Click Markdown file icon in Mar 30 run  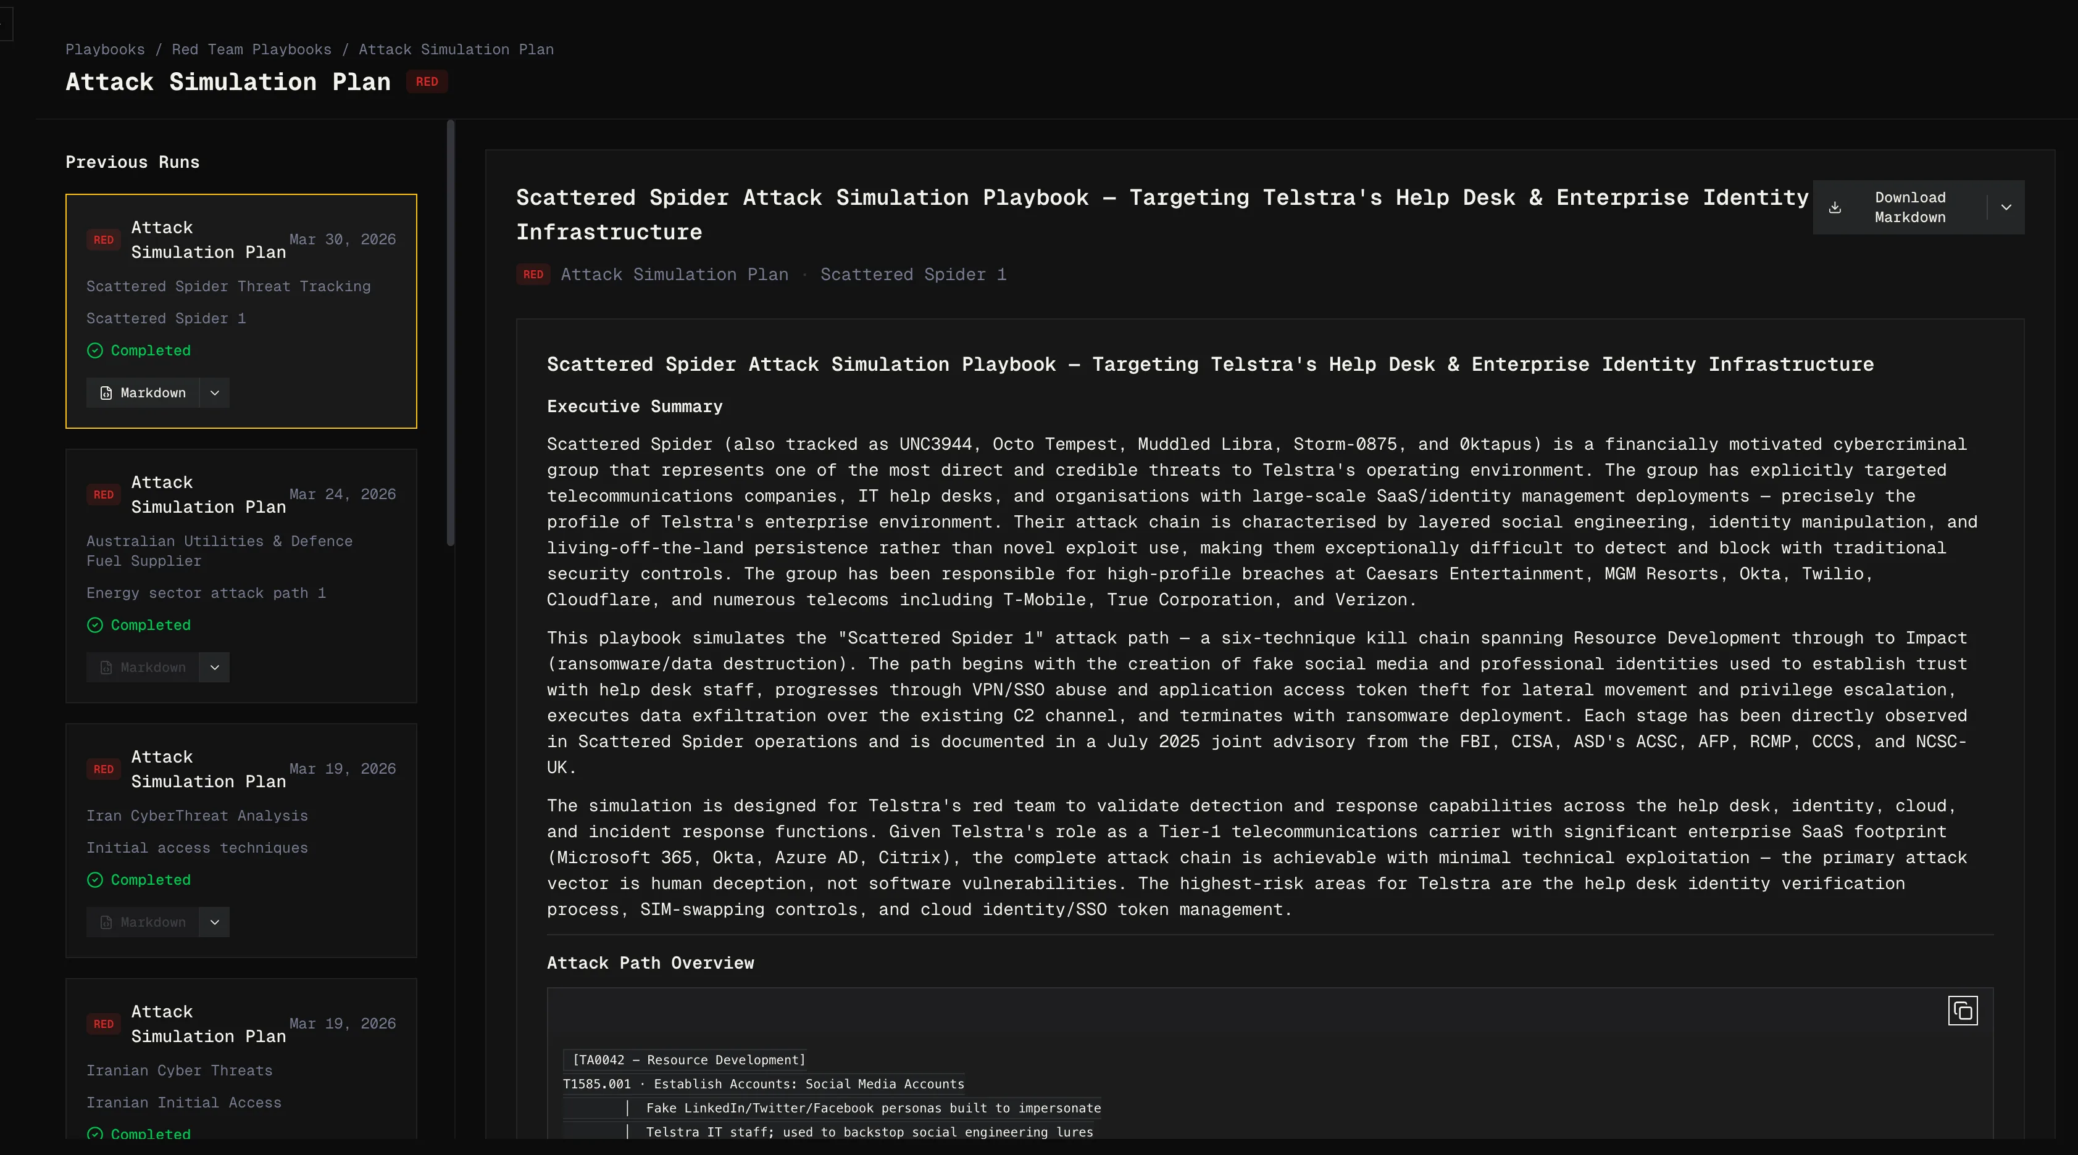pos(106,393)
